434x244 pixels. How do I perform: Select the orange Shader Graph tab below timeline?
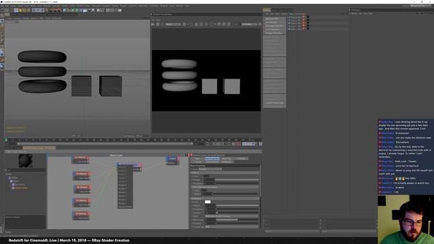[39, 148]
